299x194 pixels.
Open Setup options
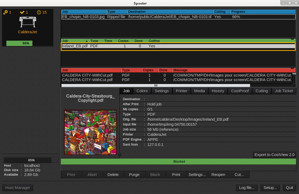pos(270,188)
